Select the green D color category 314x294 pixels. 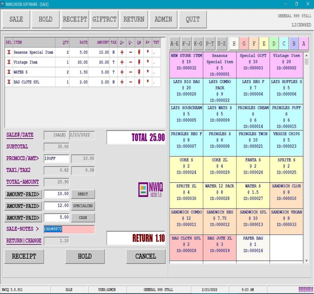click(274, 43)
